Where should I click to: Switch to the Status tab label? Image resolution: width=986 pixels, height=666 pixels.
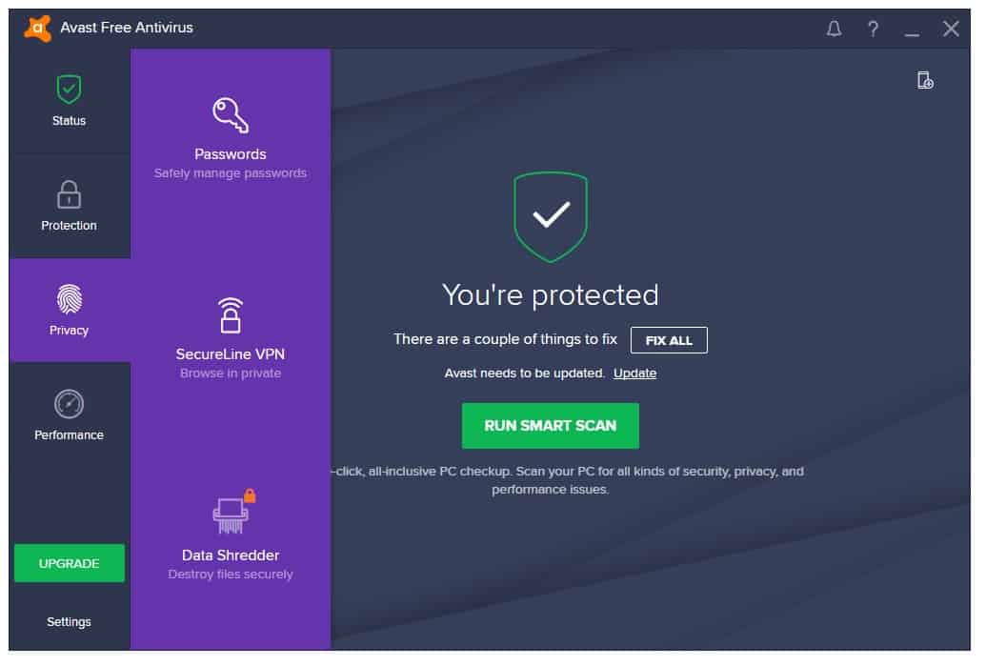click(x=69, y=121)
